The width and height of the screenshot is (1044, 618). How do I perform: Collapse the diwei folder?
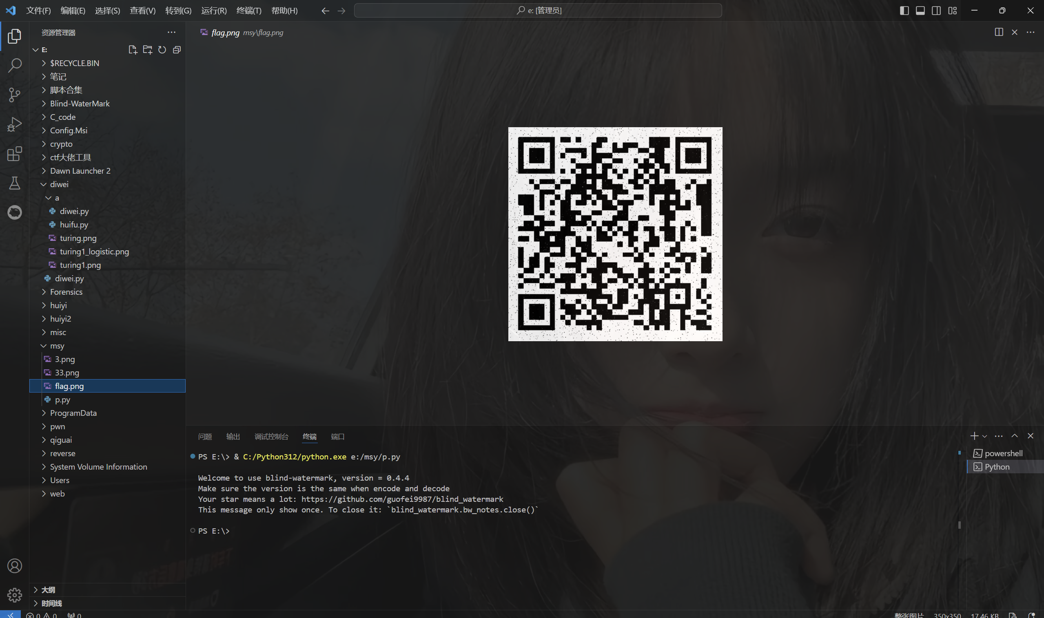(x=107, y=184)
